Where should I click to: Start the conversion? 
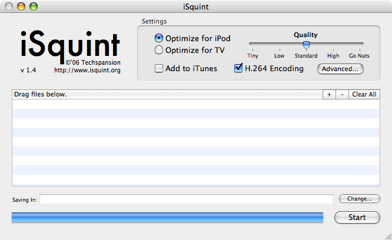pyautogui.click(x=357, y=217)
